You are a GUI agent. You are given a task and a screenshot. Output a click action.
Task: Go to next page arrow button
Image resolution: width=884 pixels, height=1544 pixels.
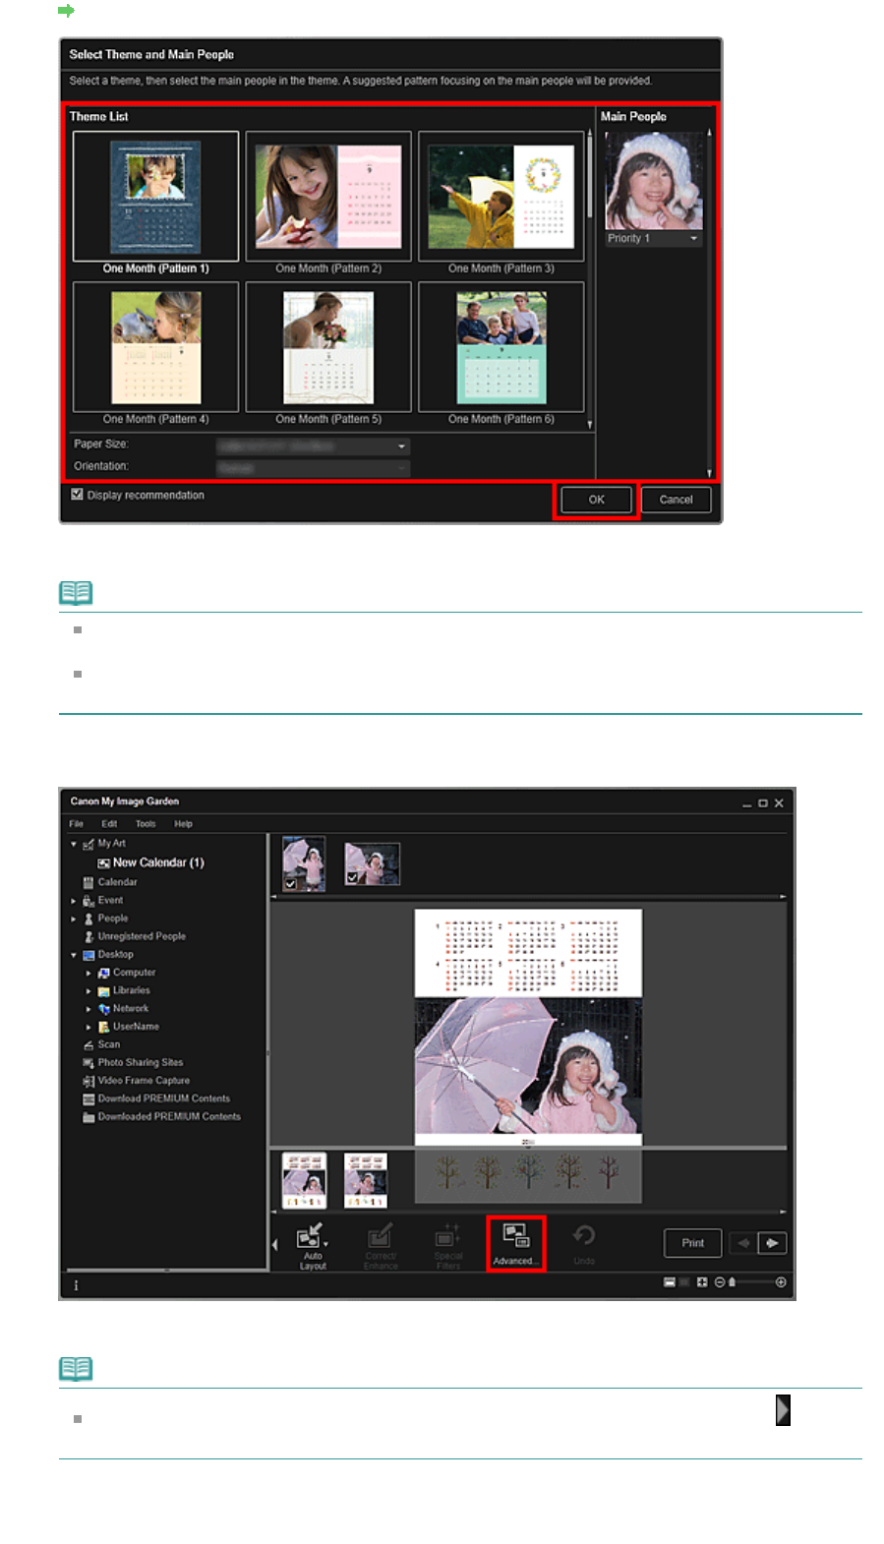click(772, 1243)
